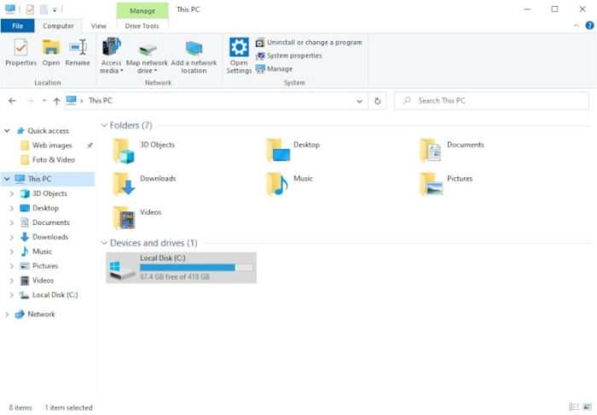Image resolution: width=597 pixels, height=415 pixels.
Task: Click Uninstall or change a program
Action: [x=309, y=43]
